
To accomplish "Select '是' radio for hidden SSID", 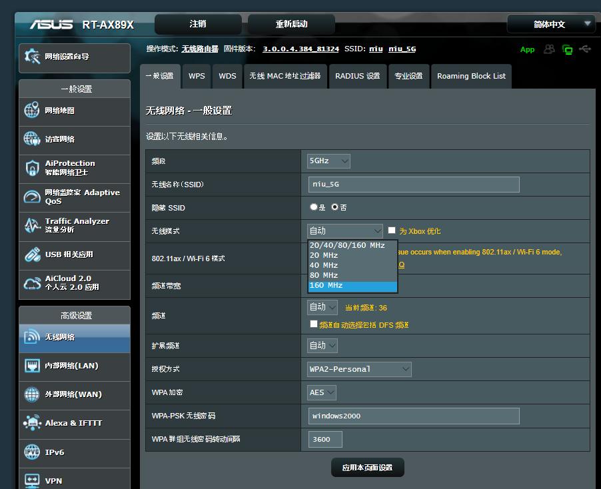I will click(x=314, y=207).
